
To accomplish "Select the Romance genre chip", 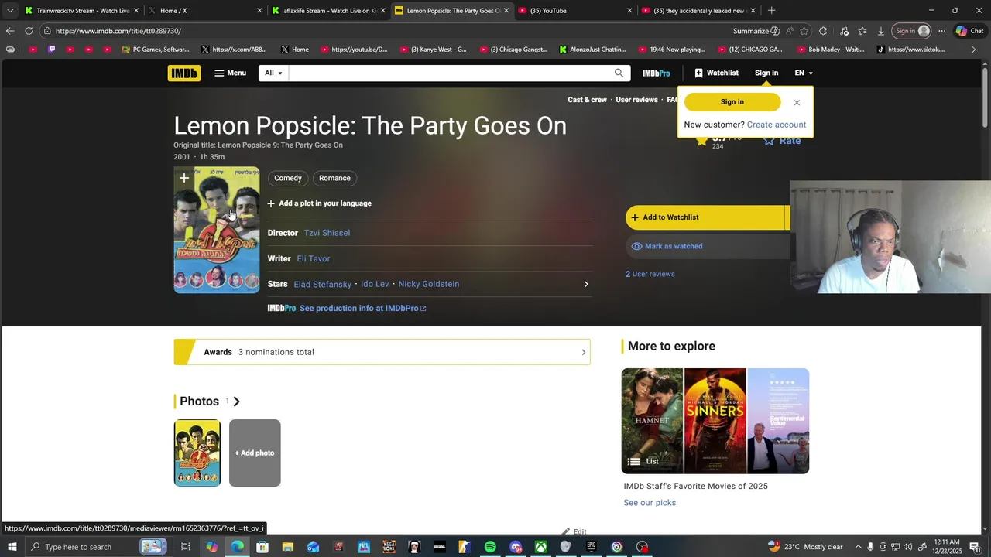I will click(x=334, y=178).
